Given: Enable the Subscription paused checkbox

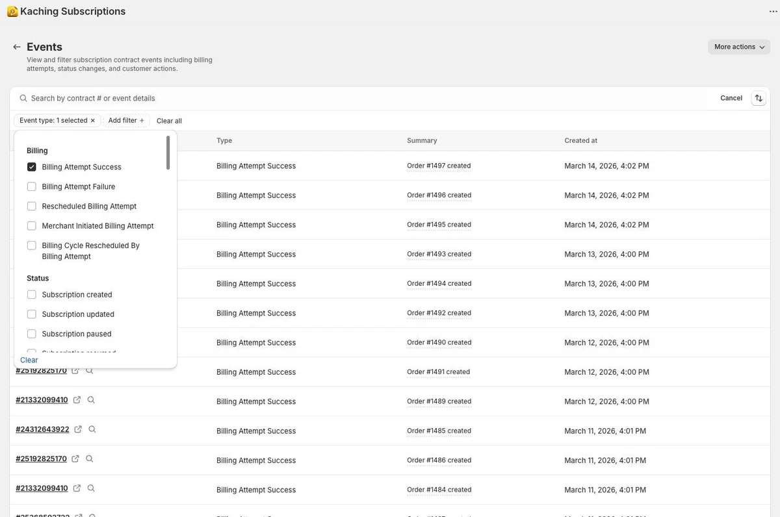Looking at the screenshot, I should point(31,334).
